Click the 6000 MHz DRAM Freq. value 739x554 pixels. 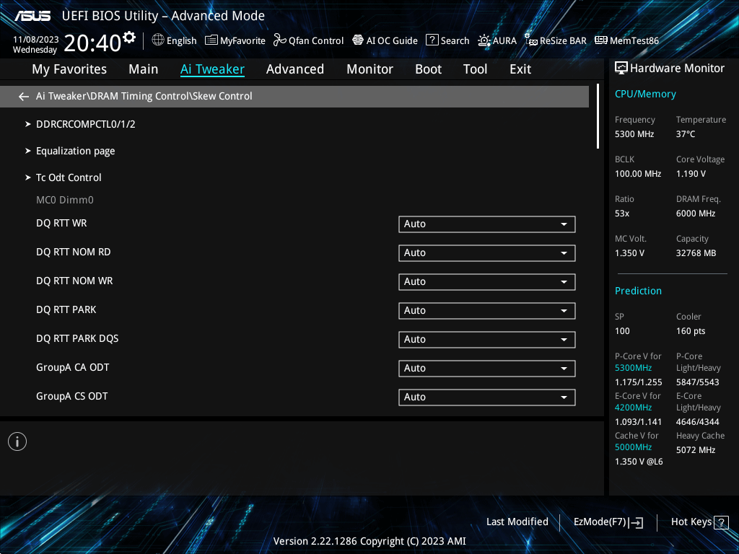click(x=696, y=214)
